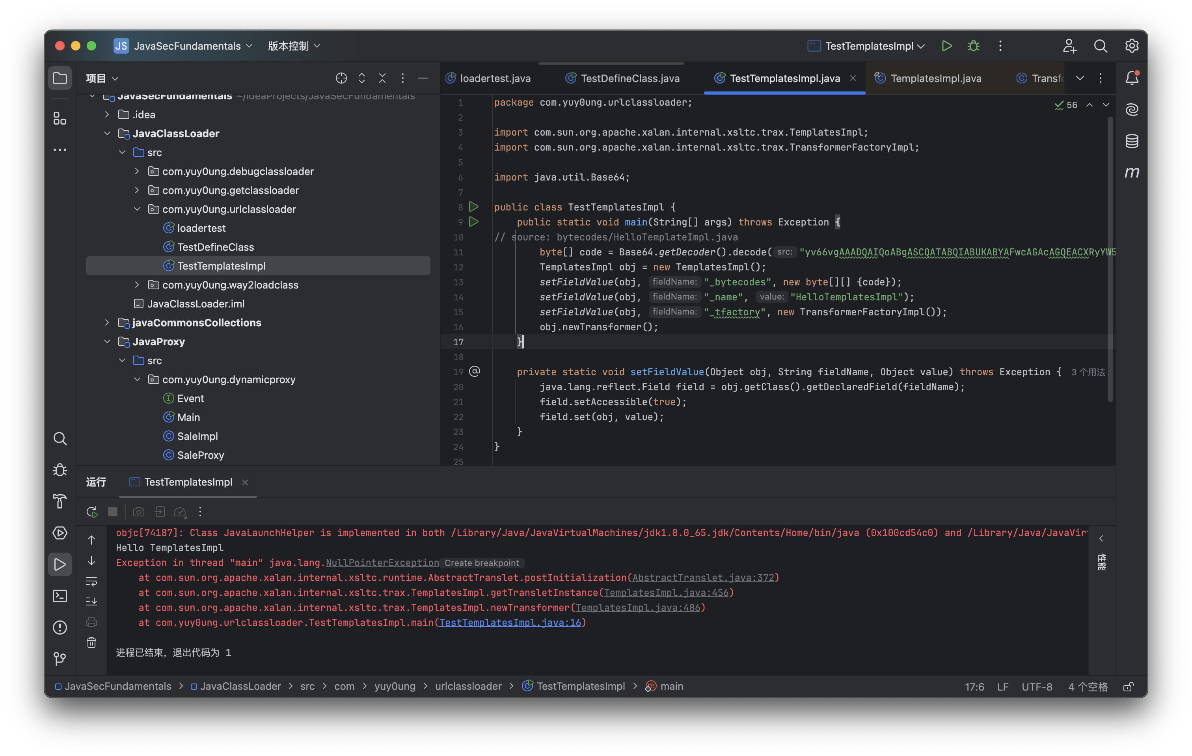This screenshot has width=1192, height=756.
Task: Switch to the TemplatesImpl.java tab
Action: (935, 78)
